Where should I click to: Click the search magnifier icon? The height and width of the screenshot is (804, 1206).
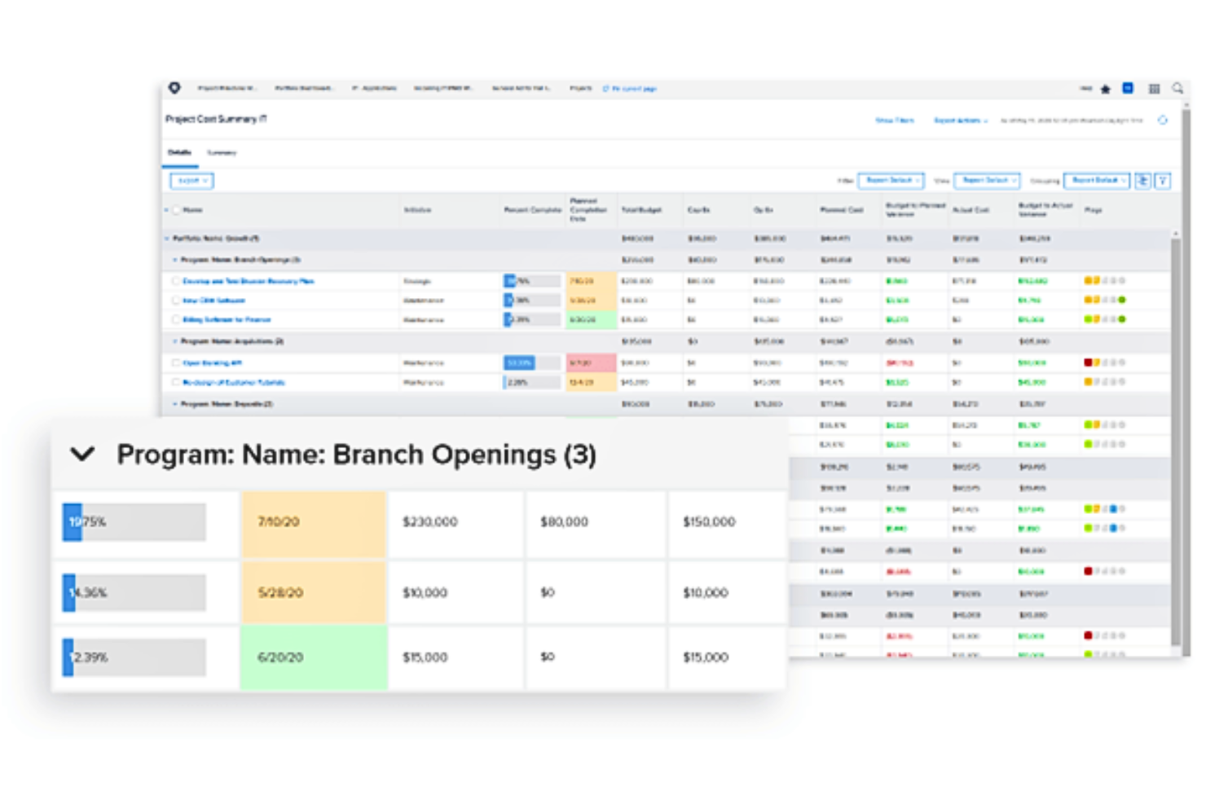1177,88
